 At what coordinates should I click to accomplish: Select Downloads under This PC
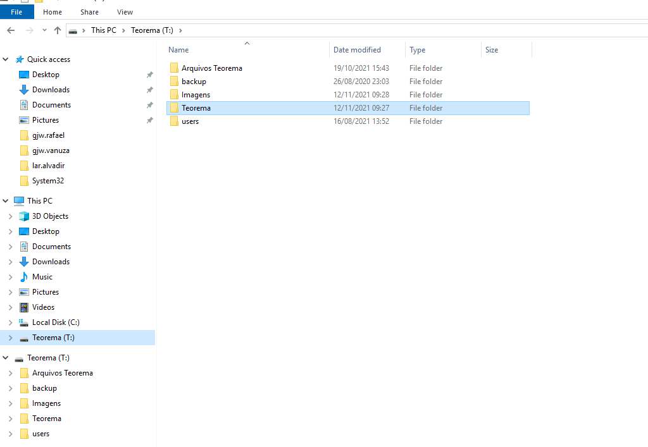pyautogui.click(x=51, y=262)
